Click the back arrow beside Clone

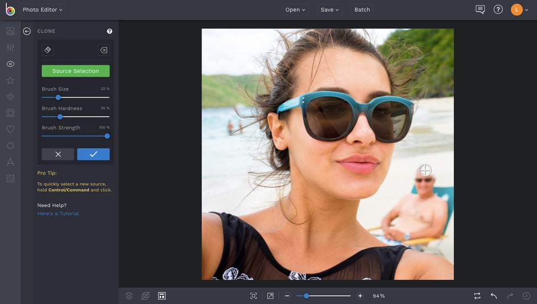click(x=27, y=31)
